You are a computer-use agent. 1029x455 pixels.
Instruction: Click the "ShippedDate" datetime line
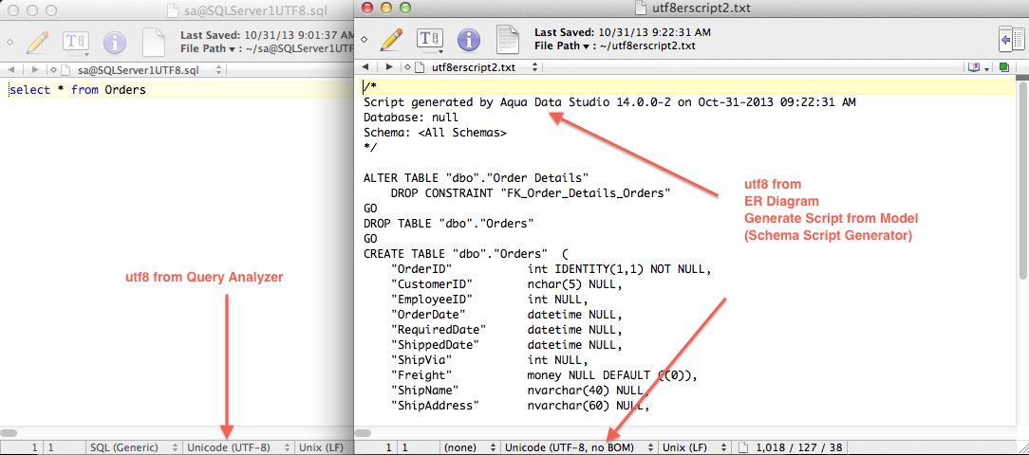pyautogui.click(x=507, y=345)
